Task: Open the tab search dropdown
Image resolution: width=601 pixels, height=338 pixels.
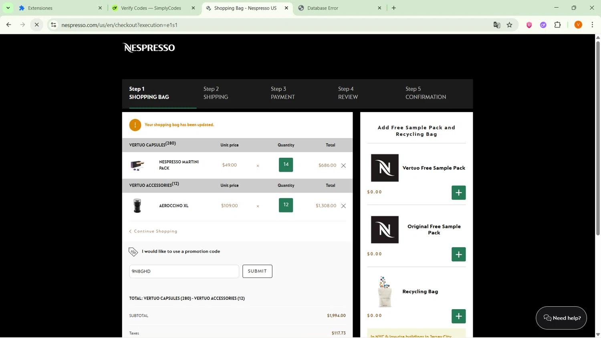Action: tap(8, 8)
